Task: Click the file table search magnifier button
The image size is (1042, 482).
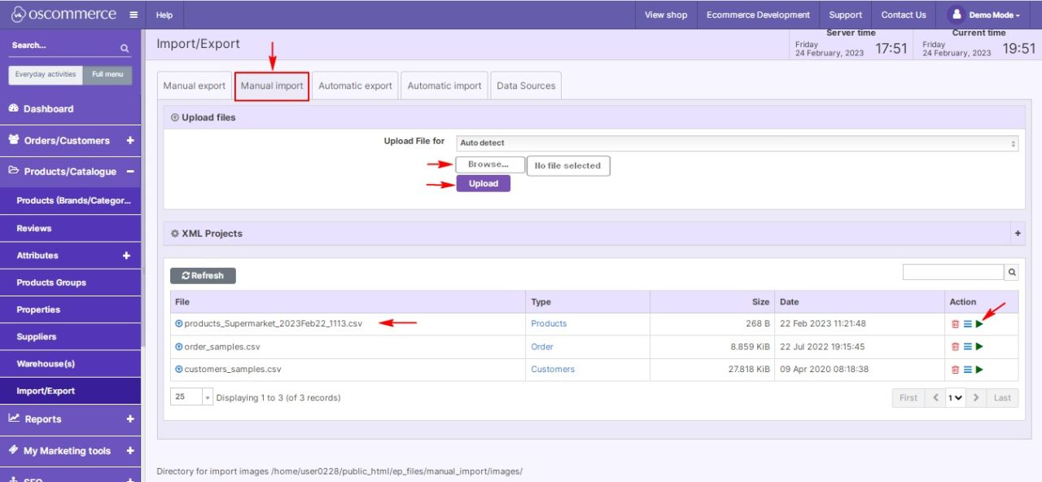Action: click(x=1012, y=273)
